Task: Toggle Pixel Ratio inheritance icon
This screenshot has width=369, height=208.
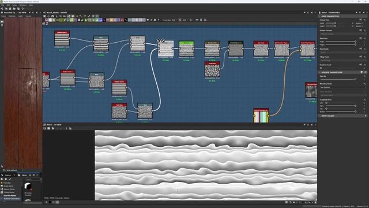Action: tap(360, 49)
